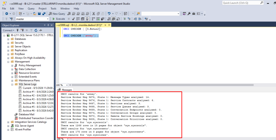Click the Save All icon
This screenshot has width=276, height=140.
(44, 14)
